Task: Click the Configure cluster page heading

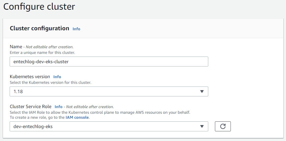Action: pos(39,7)
